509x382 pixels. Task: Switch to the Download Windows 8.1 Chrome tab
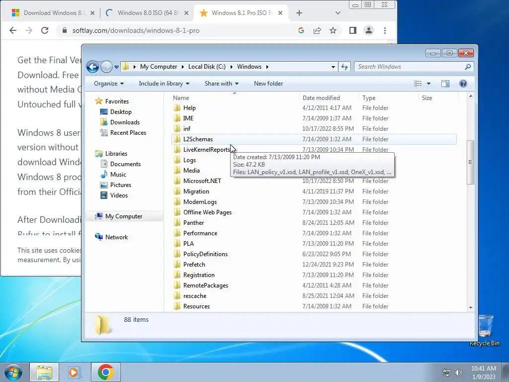pyautogui.click(x=54, y=12)
